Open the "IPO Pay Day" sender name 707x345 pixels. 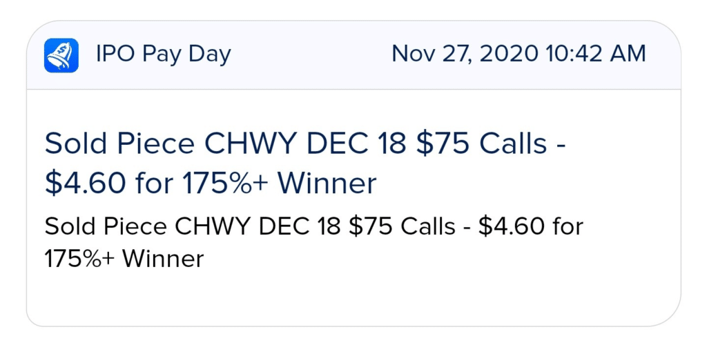pyautogui.click(x=163, y=55)
